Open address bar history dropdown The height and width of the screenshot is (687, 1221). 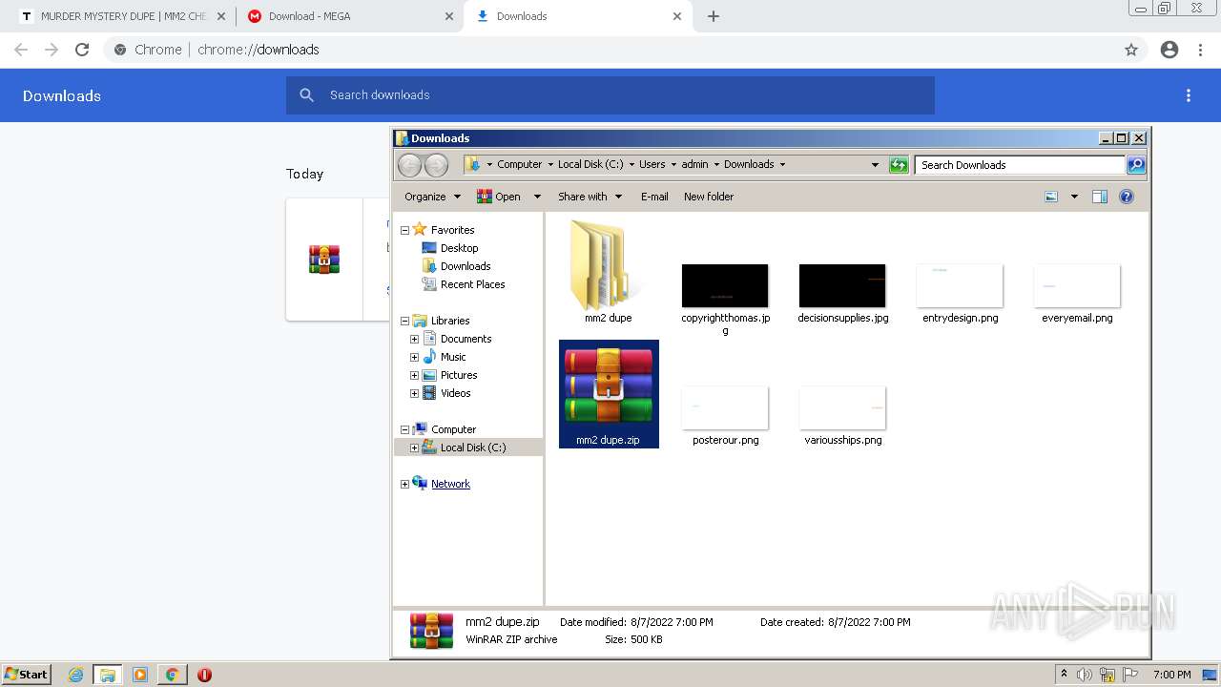[x=875, y=164]
